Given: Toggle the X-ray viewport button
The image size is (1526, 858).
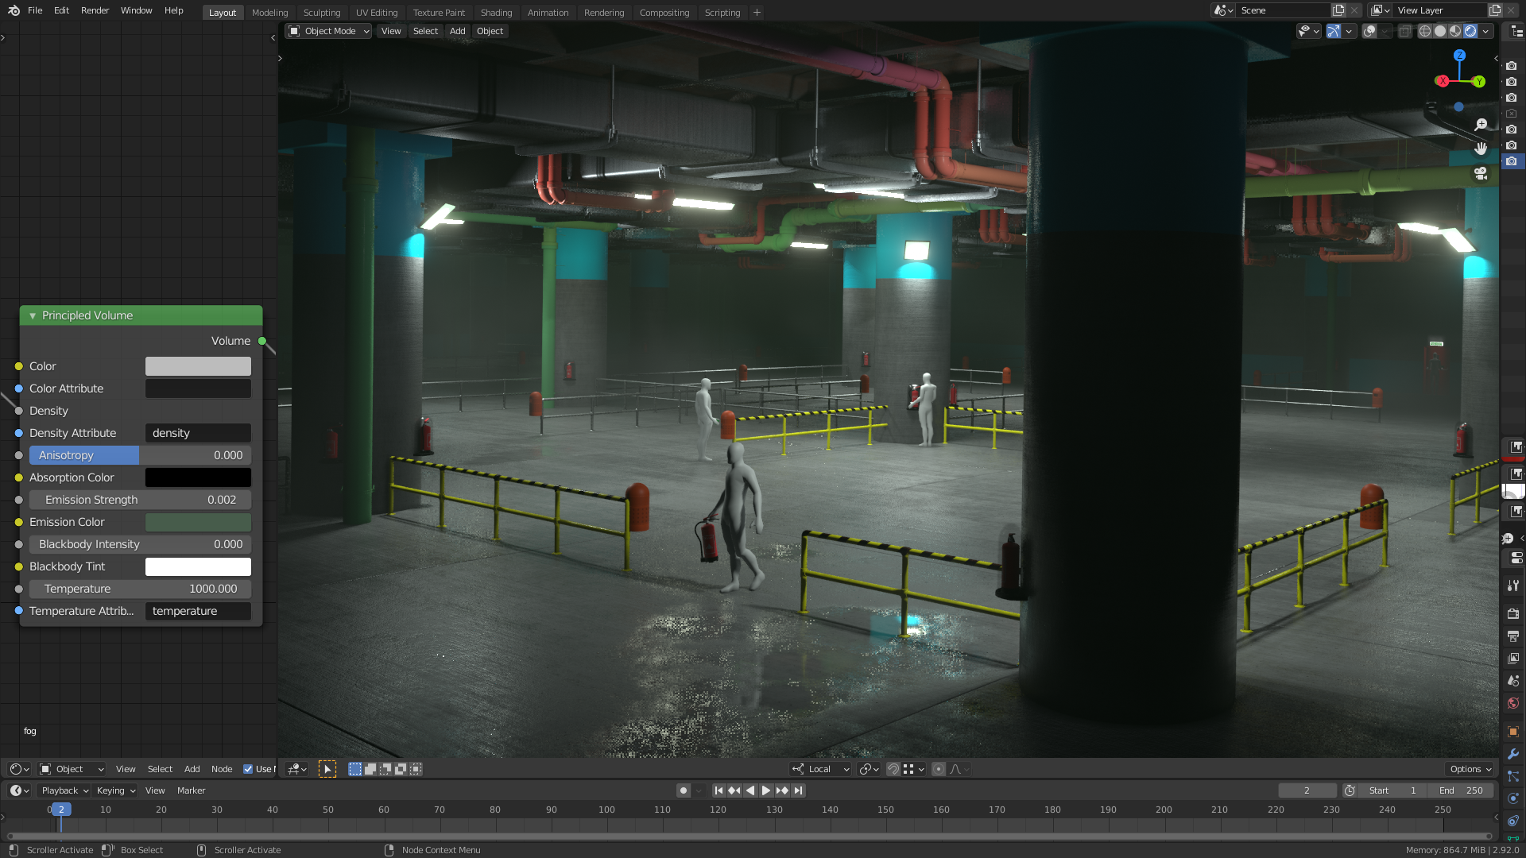Looking at the screenshot, I should point(1404,31).
